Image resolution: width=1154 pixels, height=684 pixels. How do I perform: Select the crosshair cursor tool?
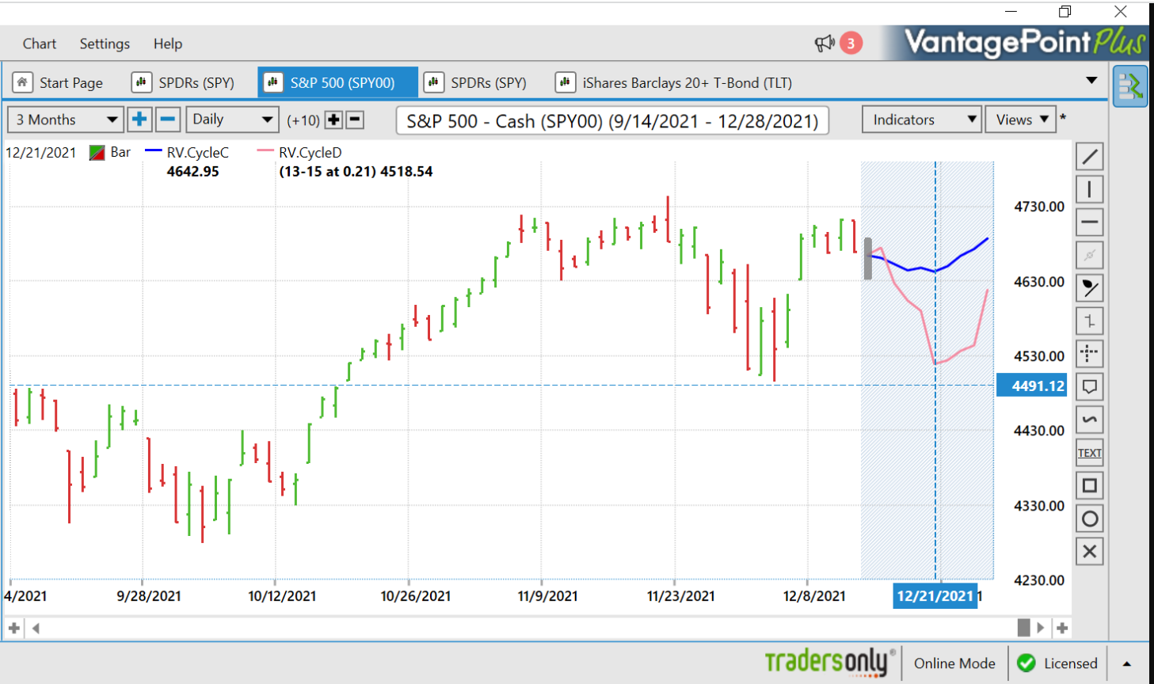coord(1090,354)
